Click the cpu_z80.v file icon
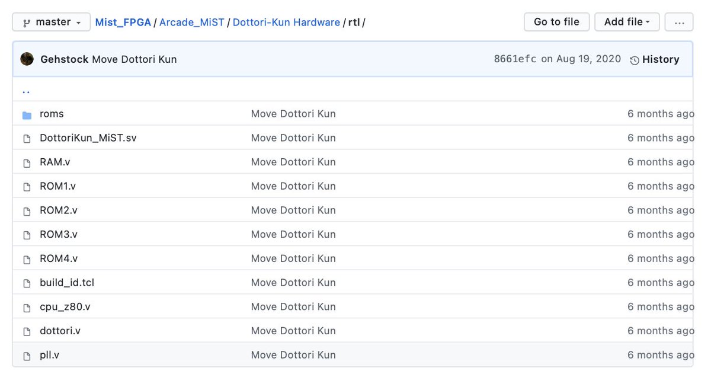Viewport: 711px width, 387px height. [x=27, y=308]
